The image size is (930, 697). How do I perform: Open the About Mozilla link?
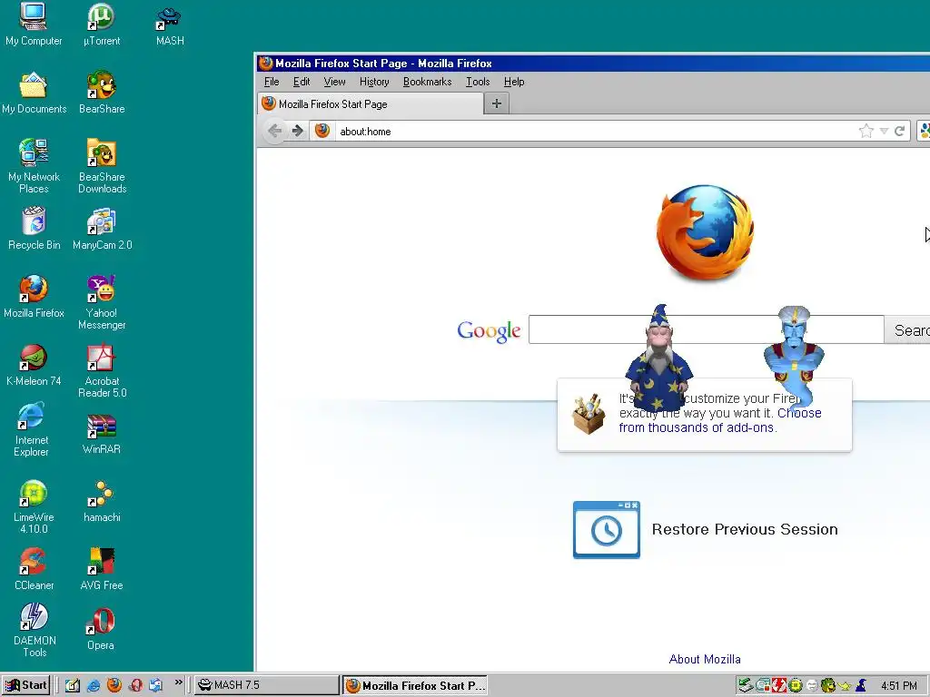pos(705,659)
